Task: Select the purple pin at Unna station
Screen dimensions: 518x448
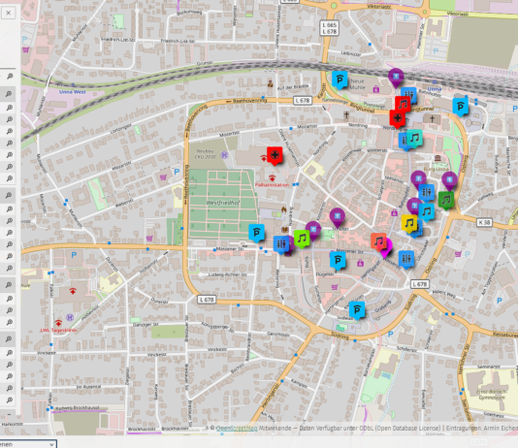Action: pyautogui.click(x=396, y=78)
